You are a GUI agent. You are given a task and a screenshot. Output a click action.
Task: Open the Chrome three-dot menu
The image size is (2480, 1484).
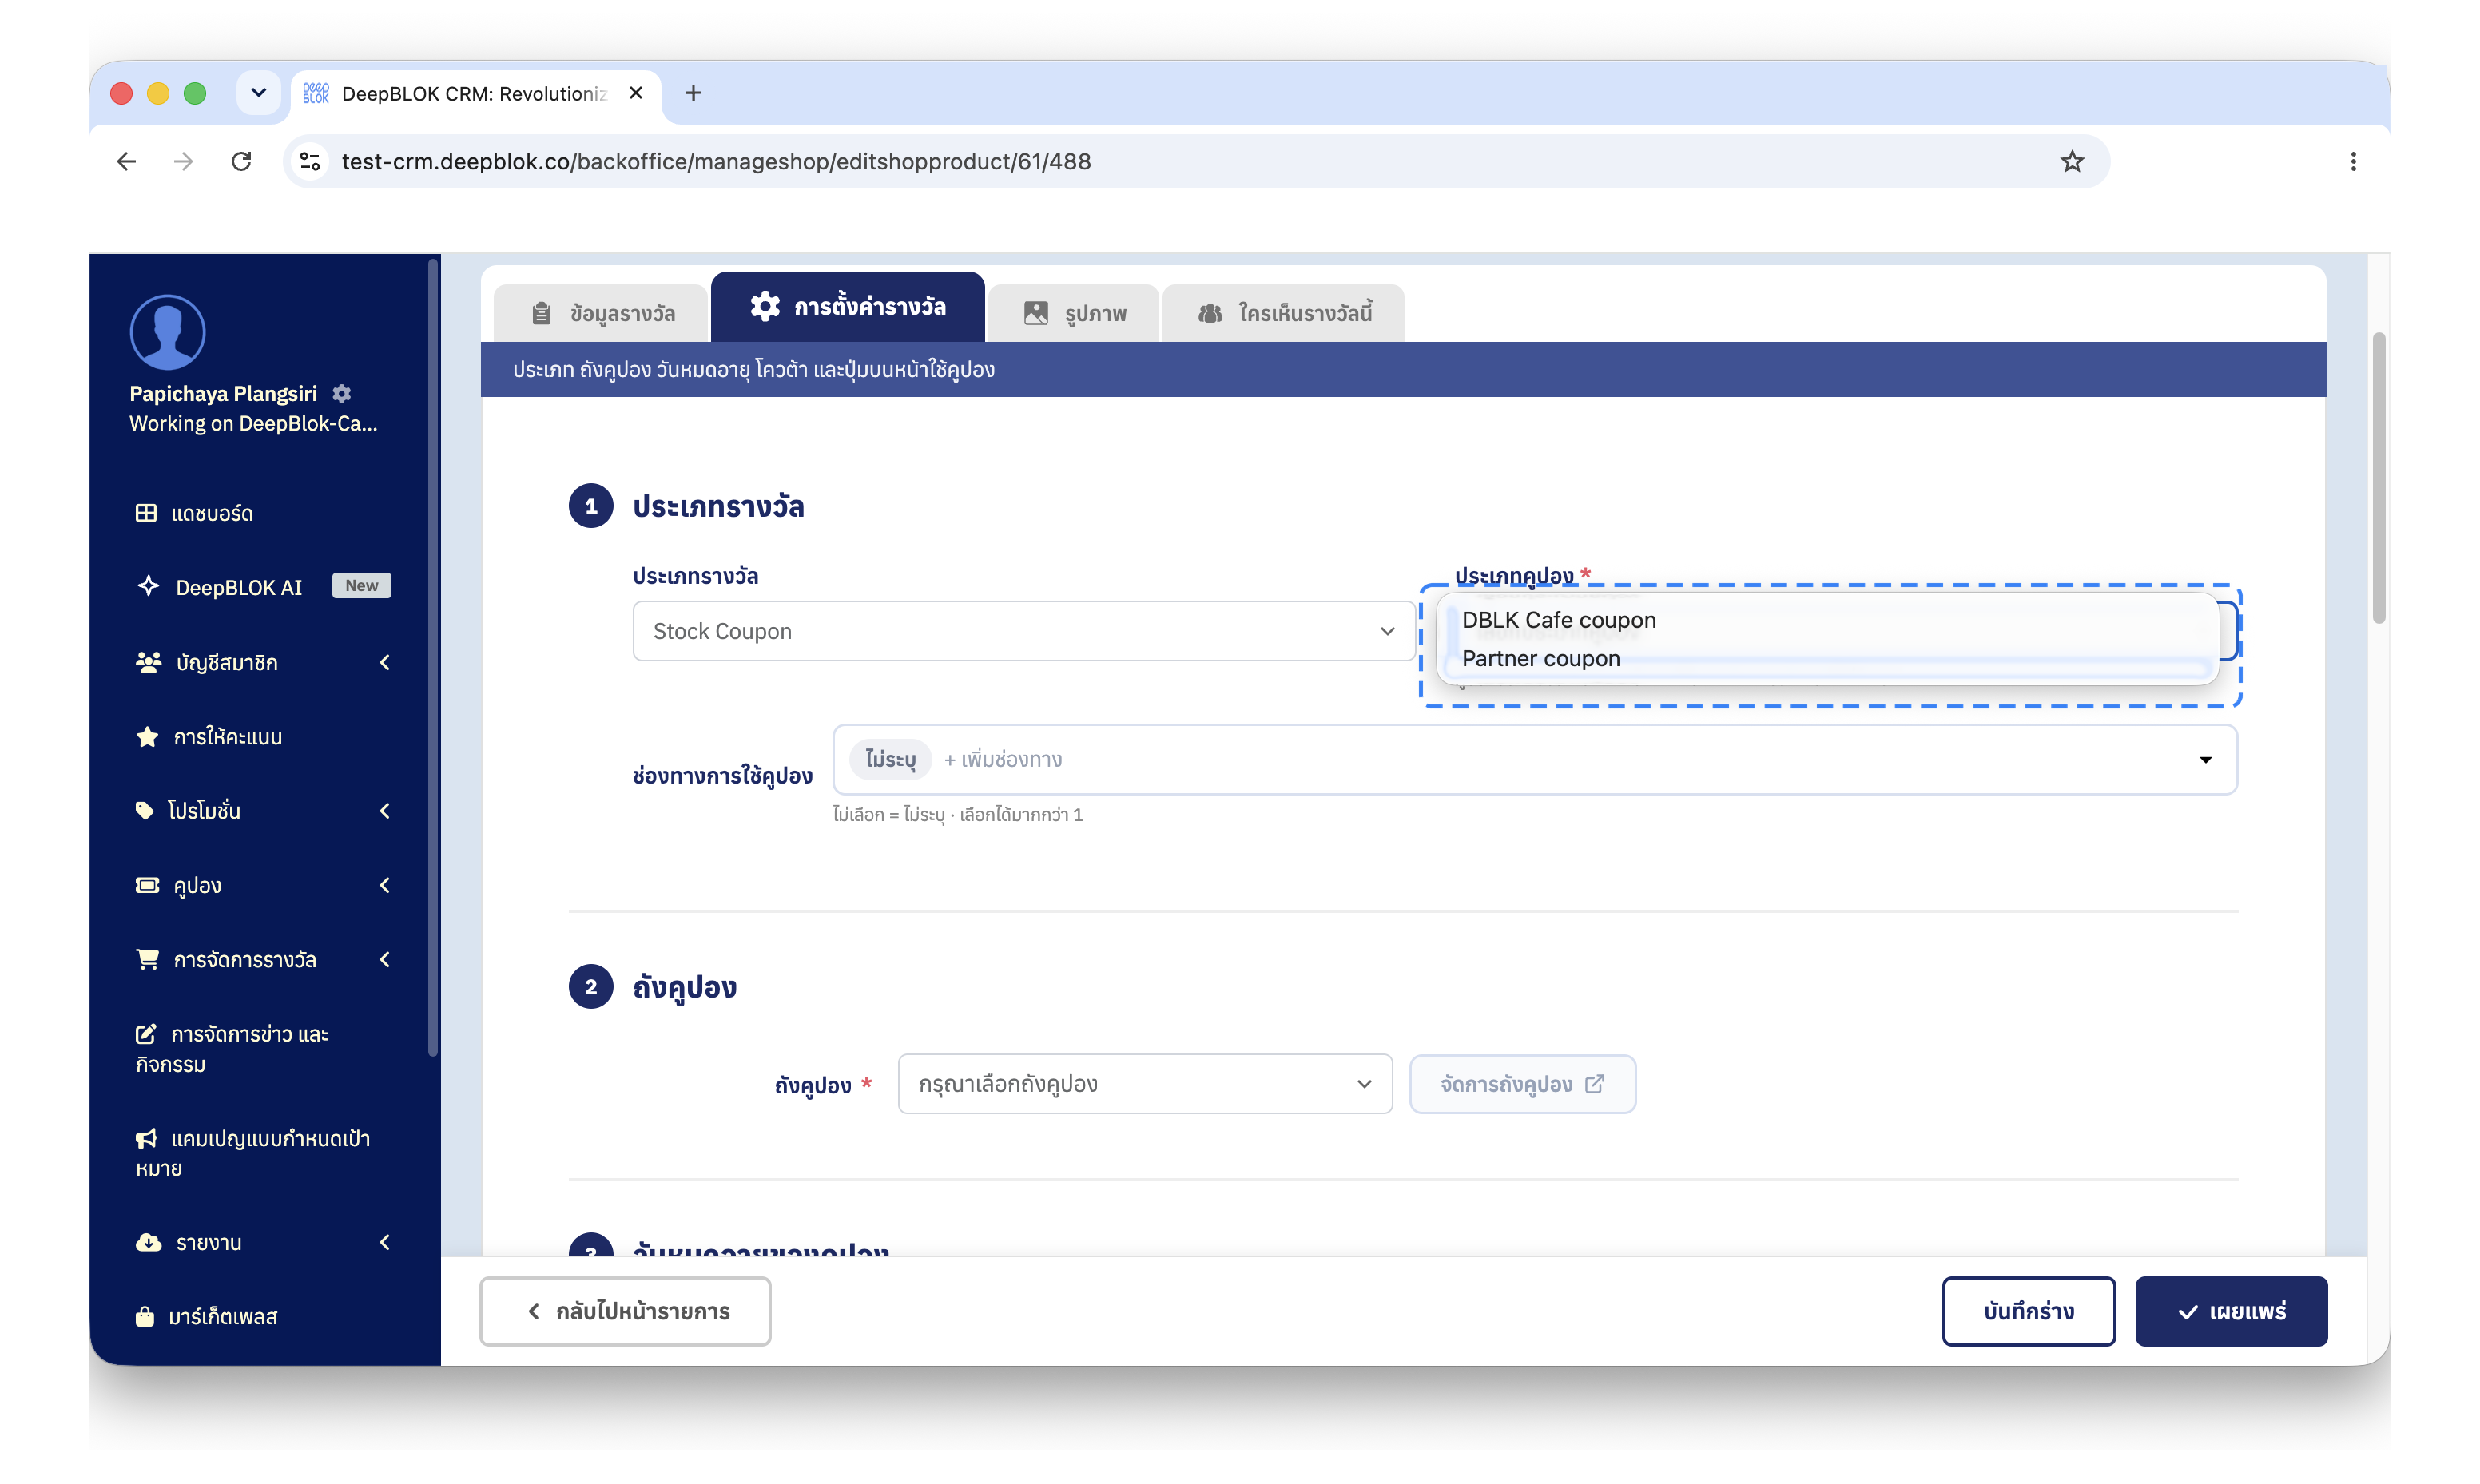2353,161
